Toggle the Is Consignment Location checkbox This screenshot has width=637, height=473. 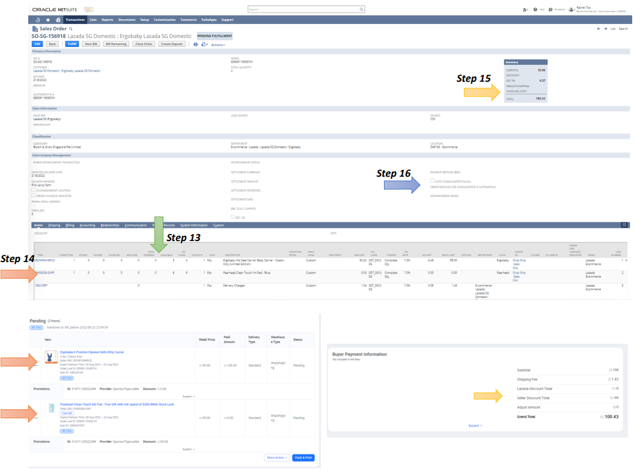click(33, 190)
